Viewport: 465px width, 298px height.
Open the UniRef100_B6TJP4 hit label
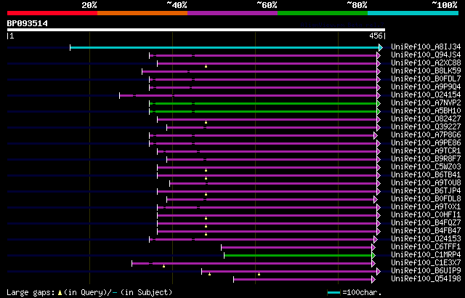[x=426, y=191]
